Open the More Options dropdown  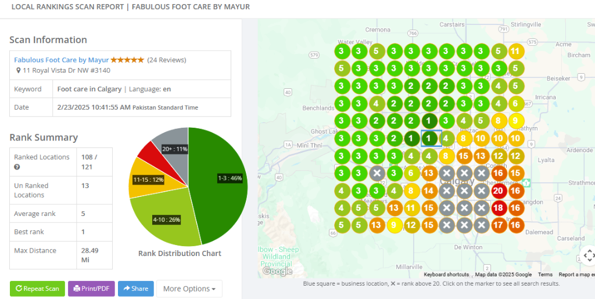pos(189,289)
